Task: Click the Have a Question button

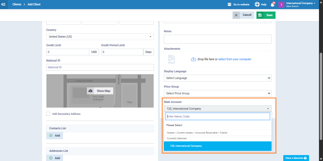Action: (296, 158)
